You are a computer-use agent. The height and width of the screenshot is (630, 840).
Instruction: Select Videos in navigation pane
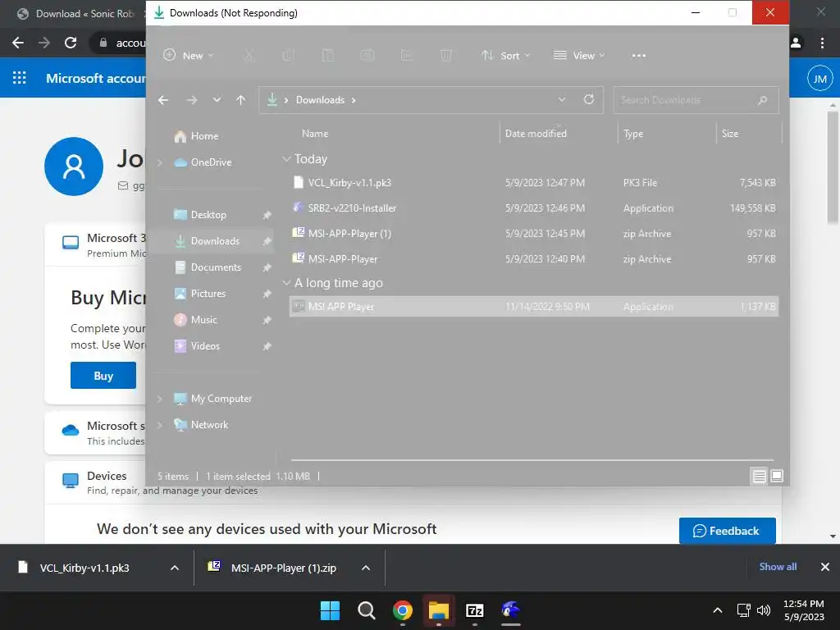point(197,346)
